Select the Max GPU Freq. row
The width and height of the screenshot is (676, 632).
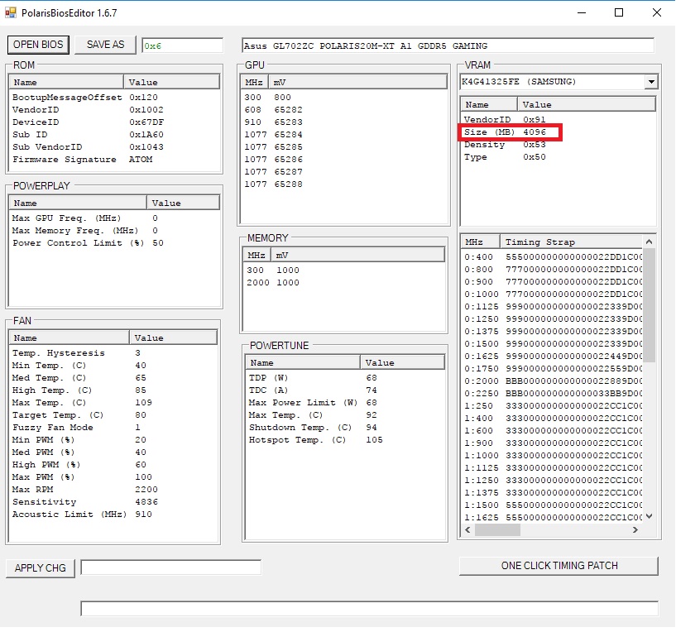tap(114, 218)
